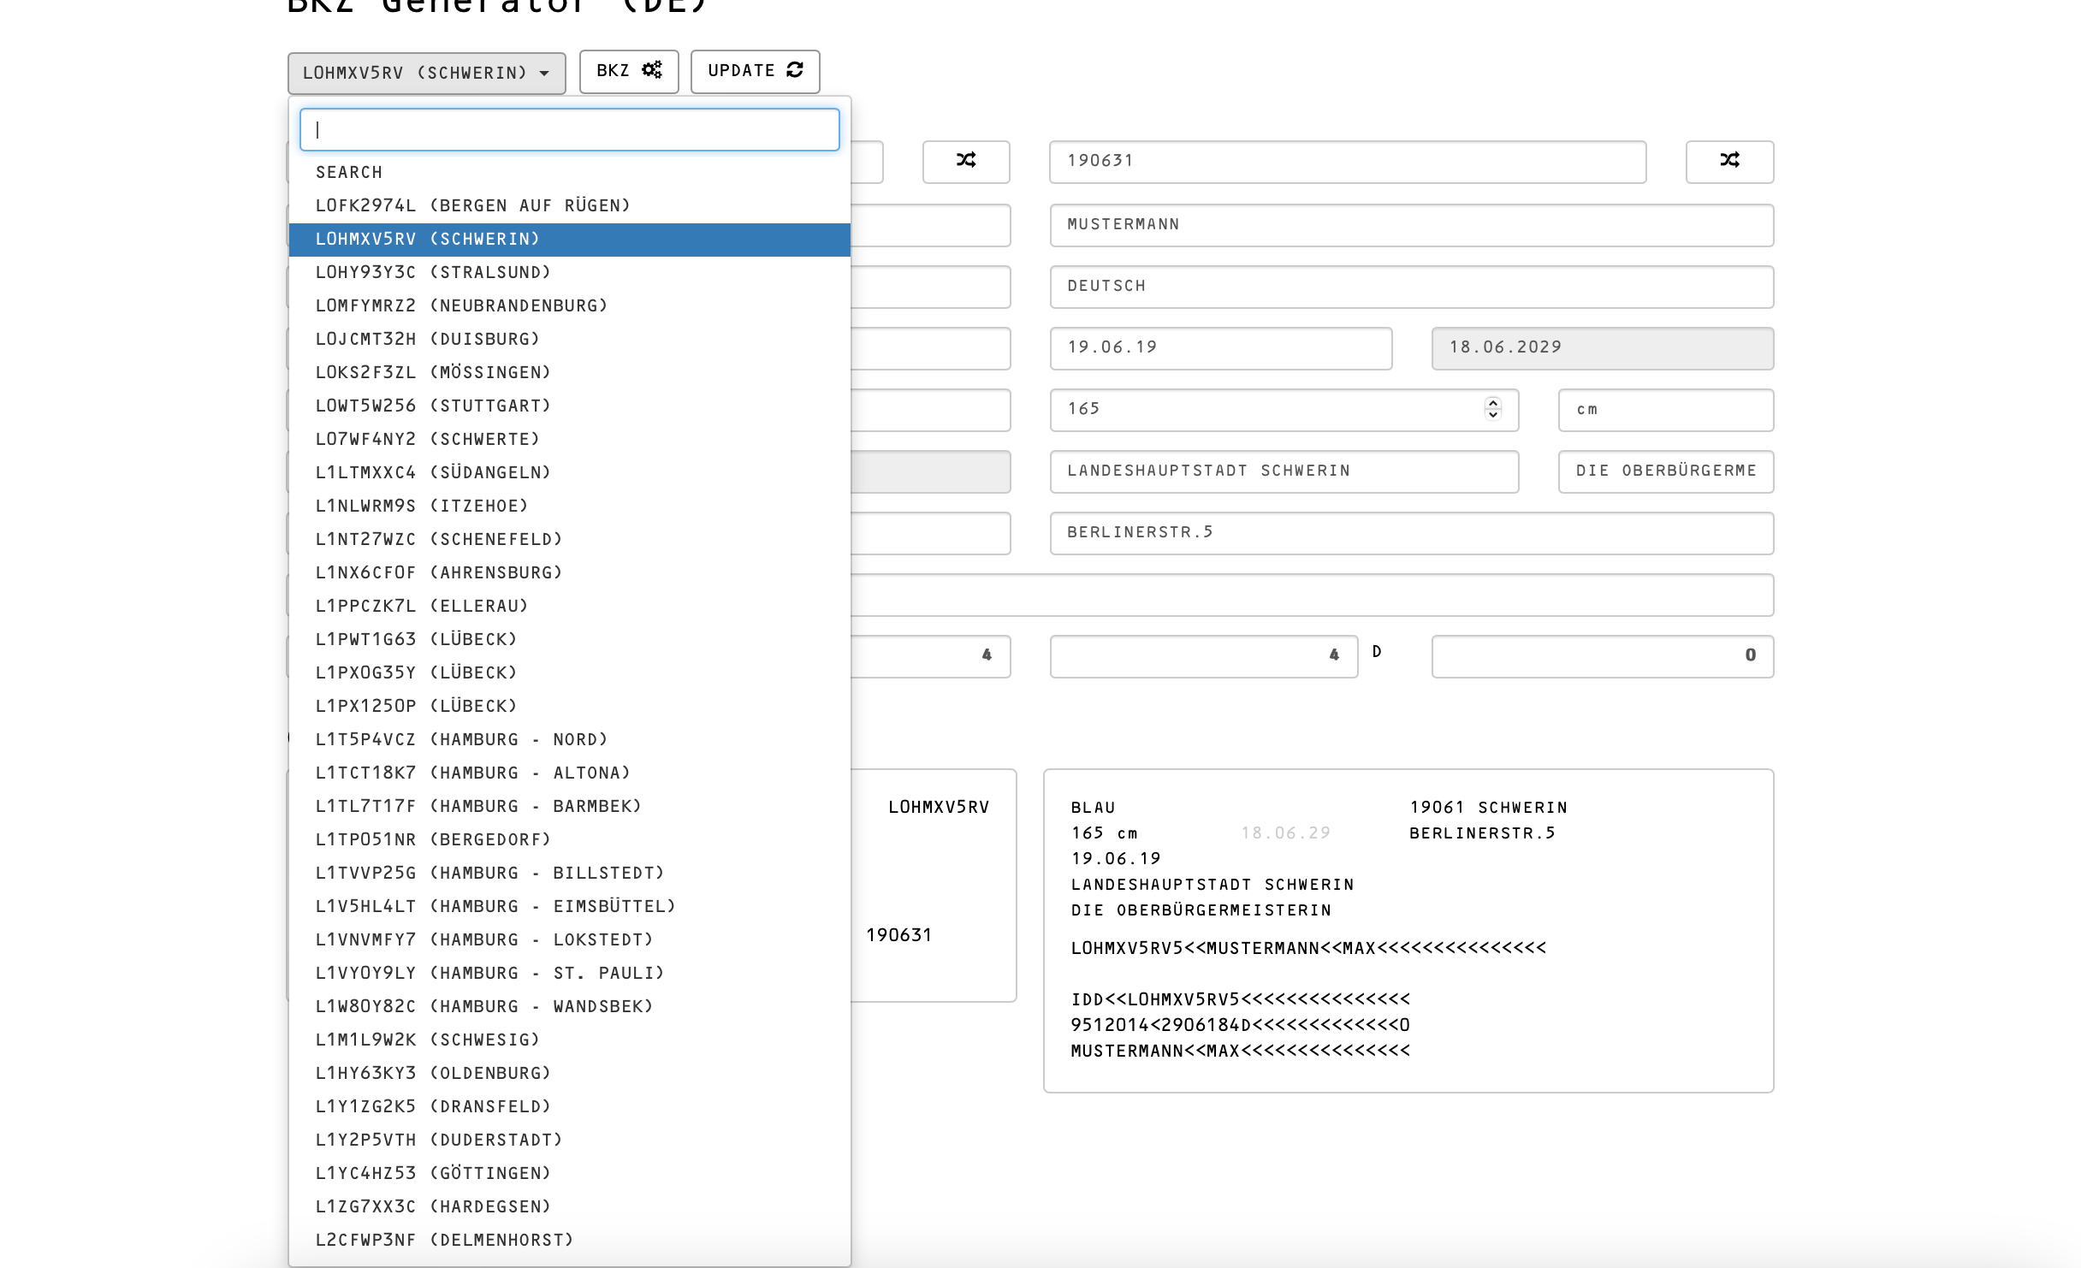Increase height with the 165 stepper
Image resolution: width=2081 pixels, height=1268 pixels.
click(1493, 403)
